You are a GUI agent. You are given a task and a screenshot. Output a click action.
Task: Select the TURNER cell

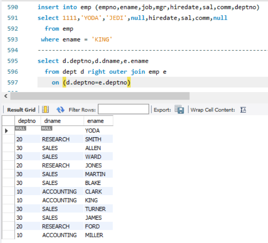coord(98,209)
